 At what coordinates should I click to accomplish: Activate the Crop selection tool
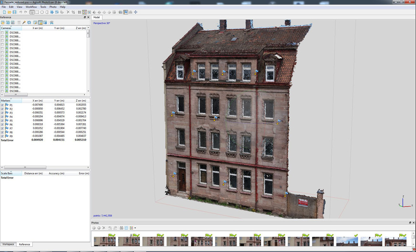click(x=73, y=12)
